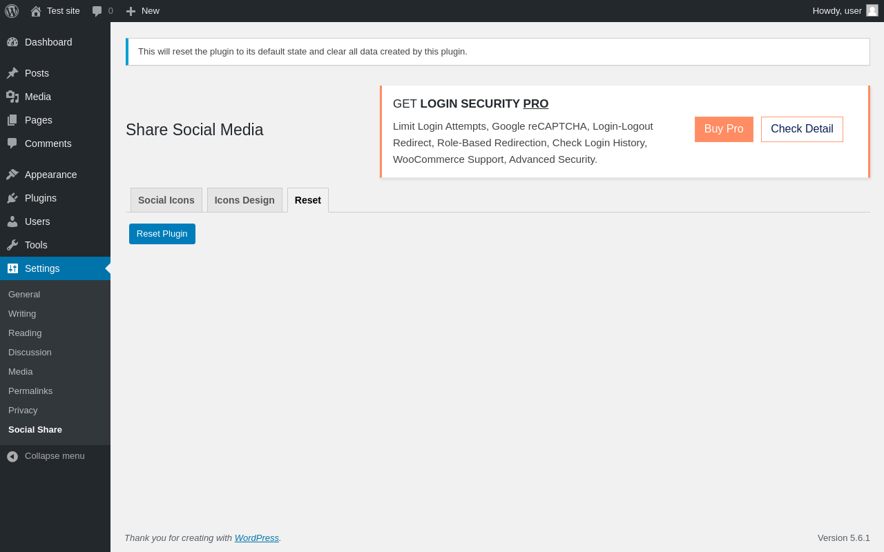Open Discussion settings submenu
Image resolution: width=884 pixels, height=552 pixels.
click(x=55, y=353)
